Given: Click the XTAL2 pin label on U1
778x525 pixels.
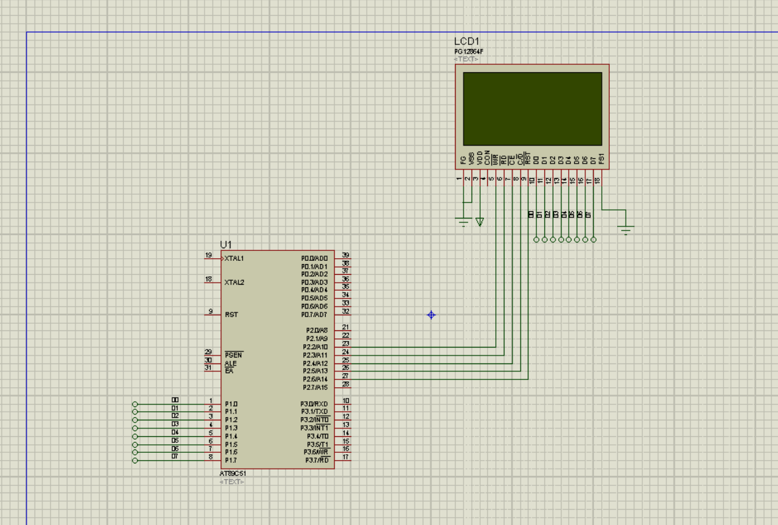Looking at the screenshot, I should pyautogui.click(x=234, y=282).
